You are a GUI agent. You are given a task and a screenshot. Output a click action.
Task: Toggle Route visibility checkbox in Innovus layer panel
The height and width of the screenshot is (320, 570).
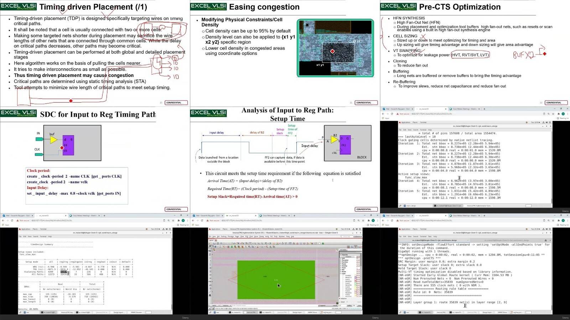point(357,272)
